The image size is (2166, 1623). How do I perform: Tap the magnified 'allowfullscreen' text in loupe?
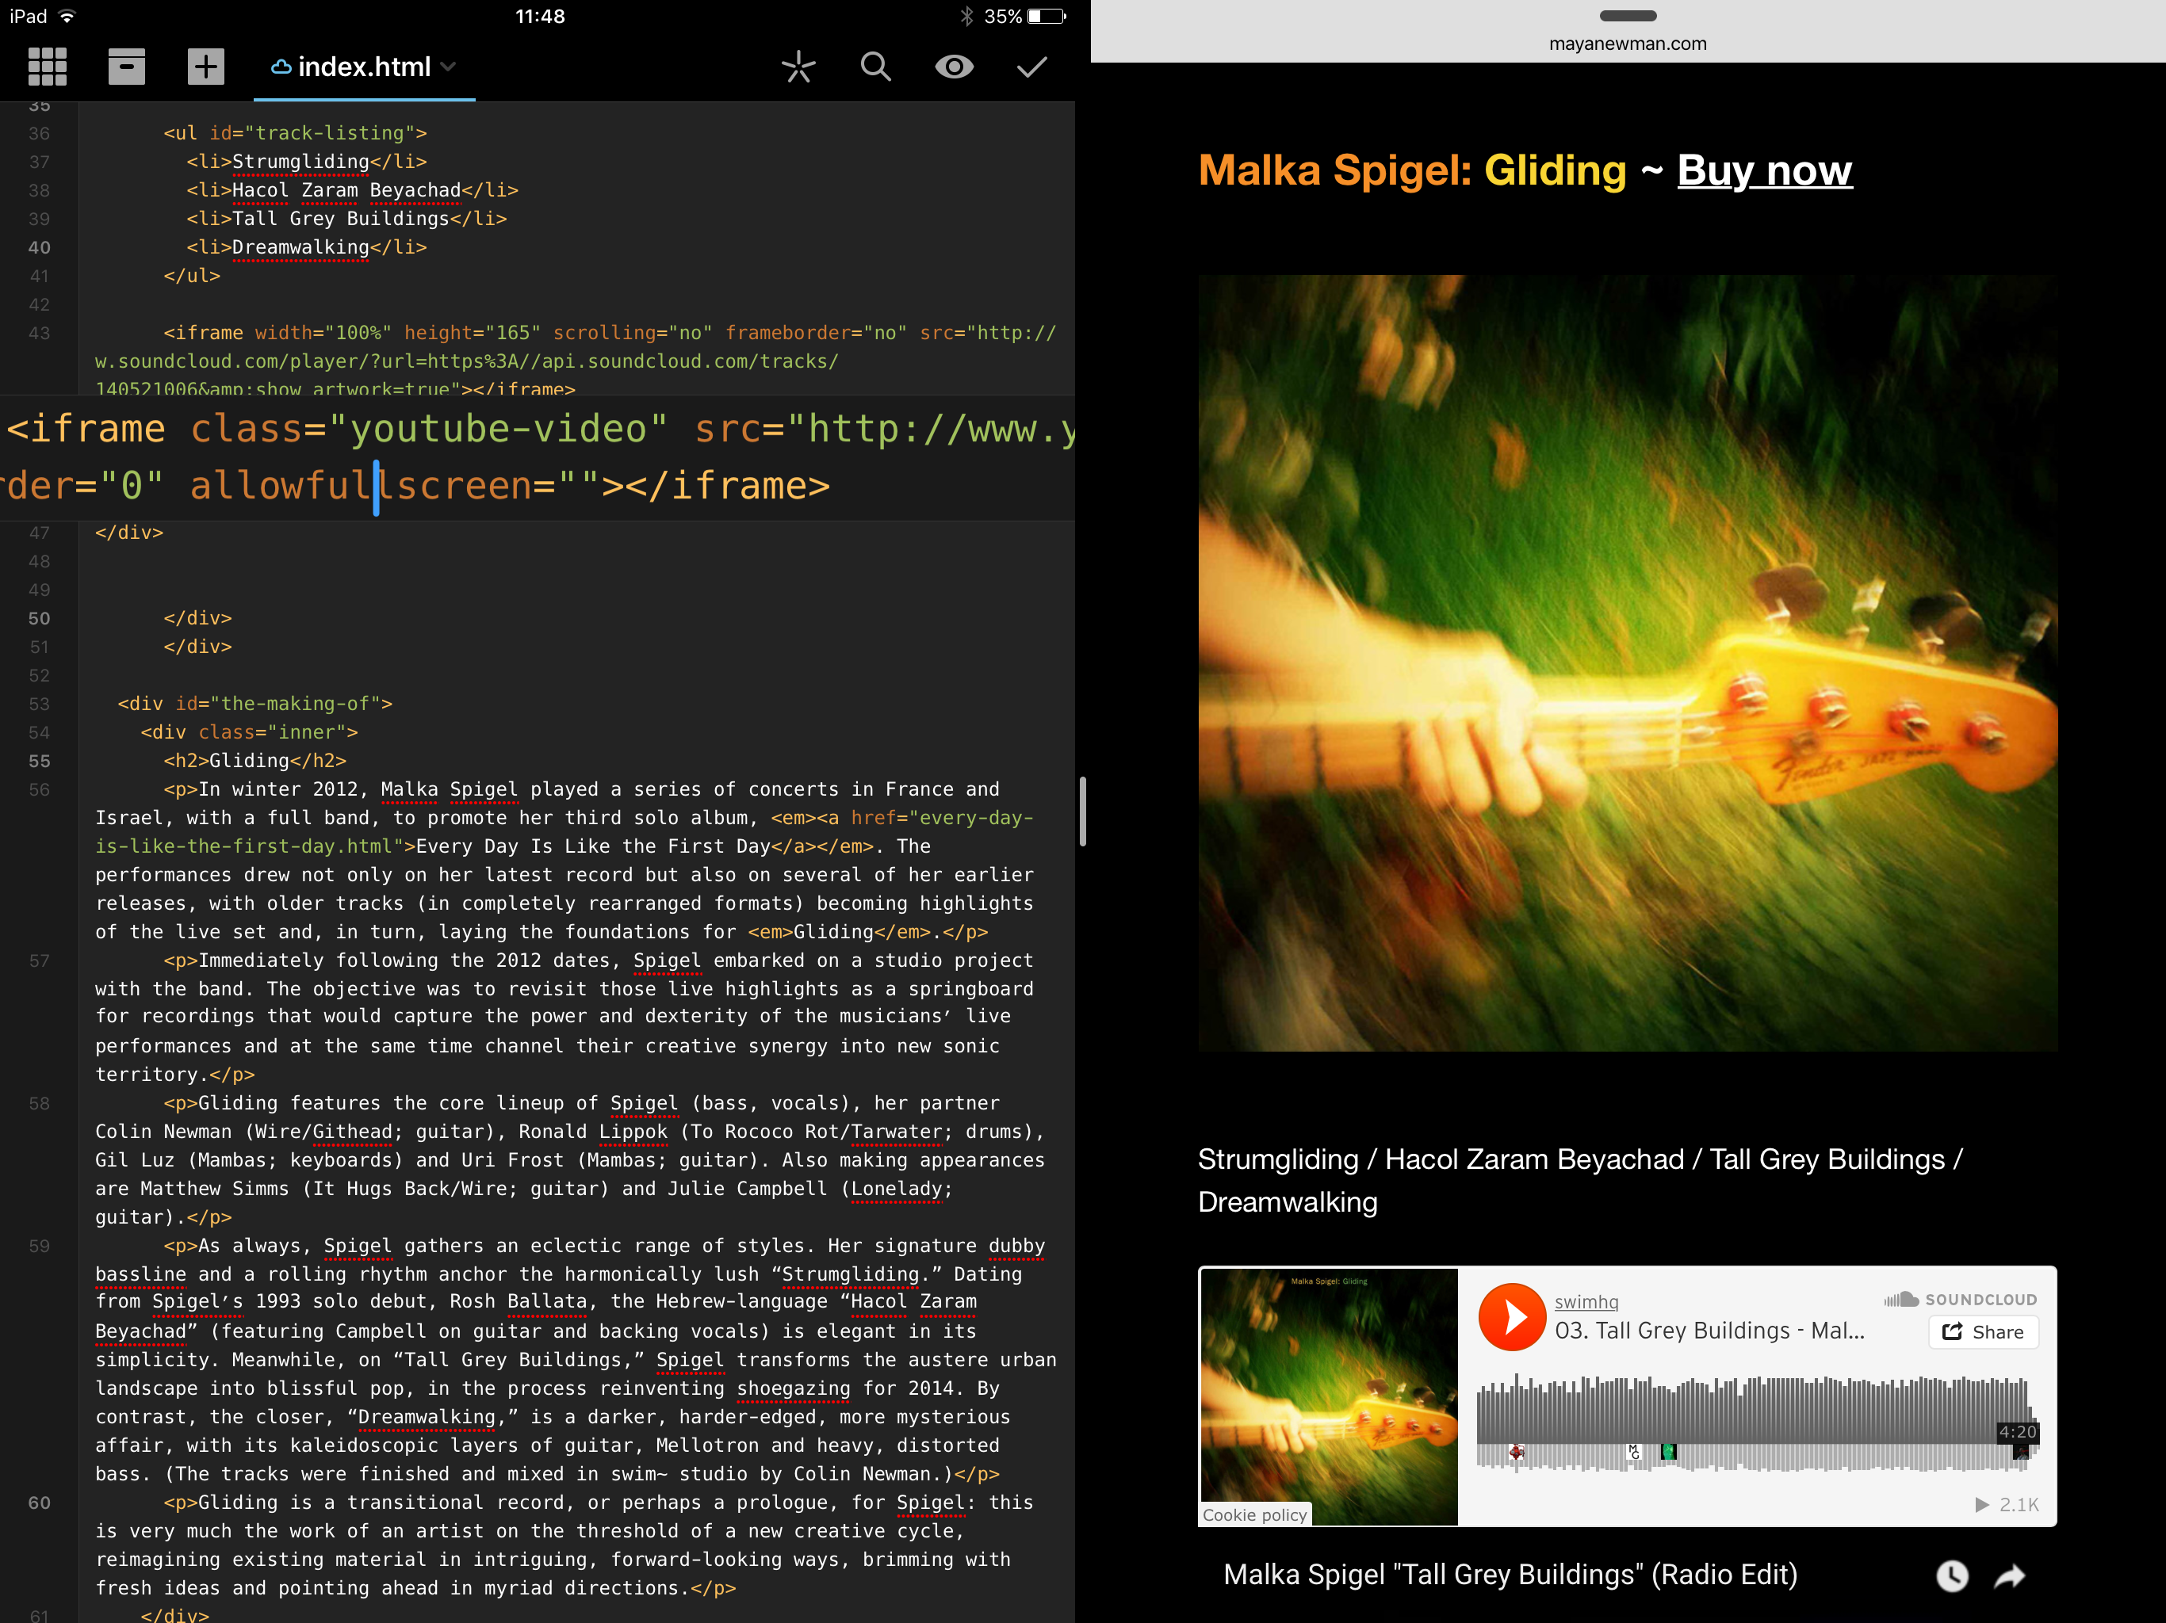tap(361, 486)
